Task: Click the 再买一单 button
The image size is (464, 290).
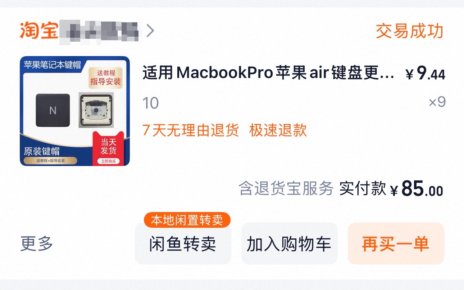Action: point(396,244)
